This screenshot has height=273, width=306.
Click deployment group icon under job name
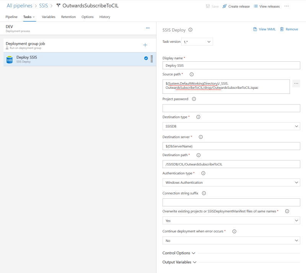tap(7, 48)
